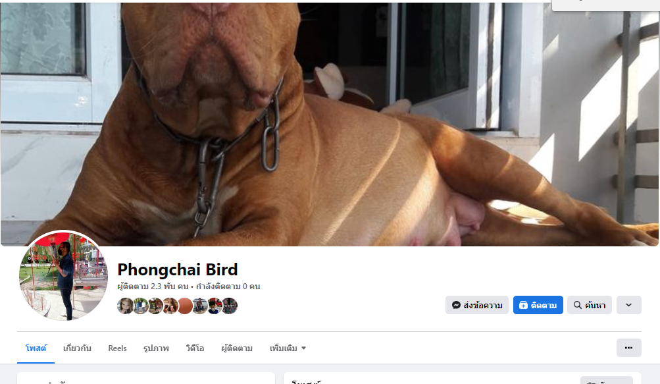Click the กำลังติดตาม 0 คน link
The height and width of the screenshot is (384, 660).
pyautogui.click(x=228, y=287)
